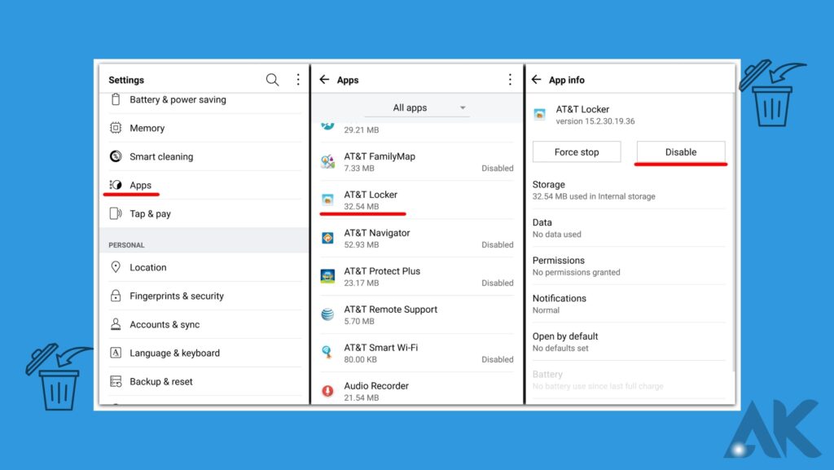Open Smart cleaning label
The width and height of the screenshot is (834, 470).
pyautogui.click(x=161, y=157)
